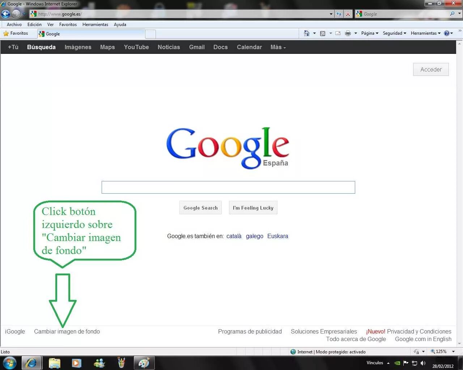Open the Más dropdown in Google bar

point(278,47)
